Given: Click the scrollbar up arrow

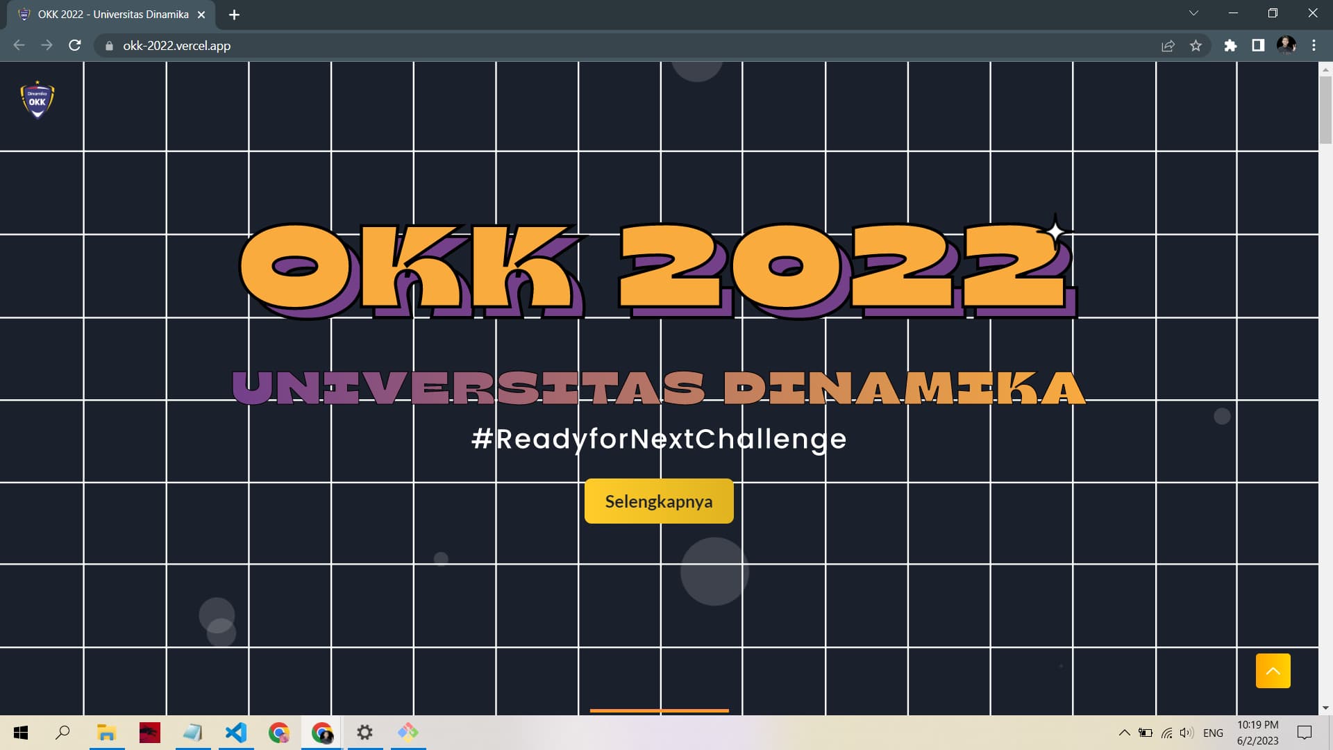Looking at the screenshot, I should click(x=1325, y=69).
